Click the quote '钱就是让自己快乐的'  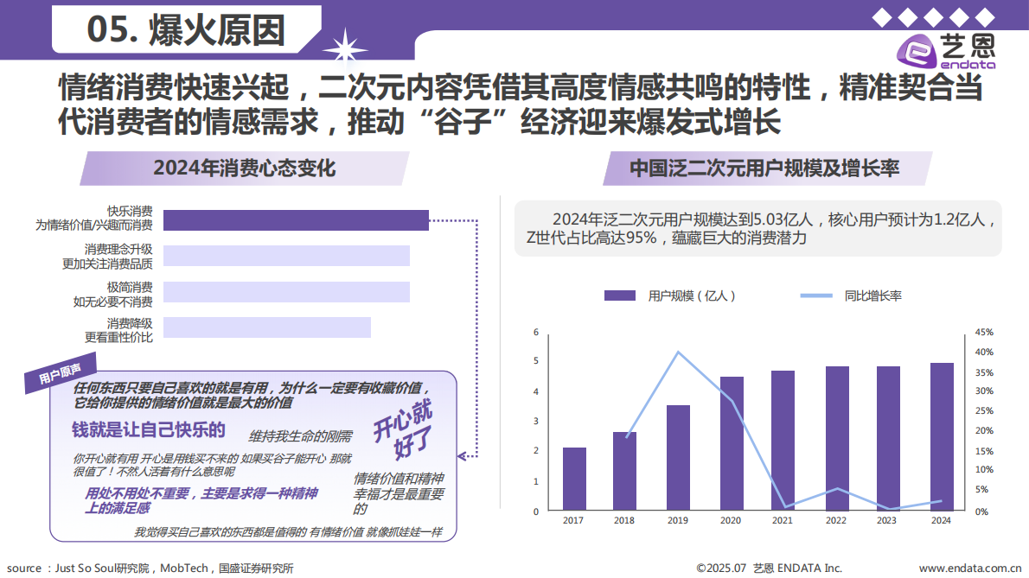(149, 430)
